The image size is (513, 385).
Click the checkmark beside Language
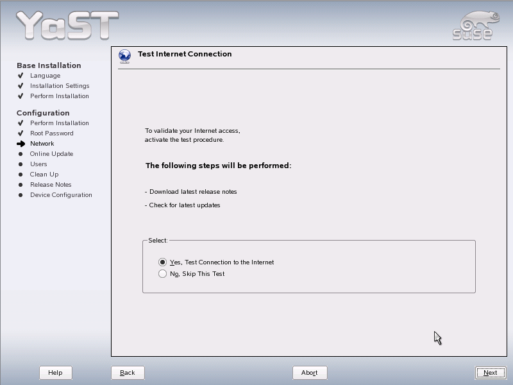(21, 76)
